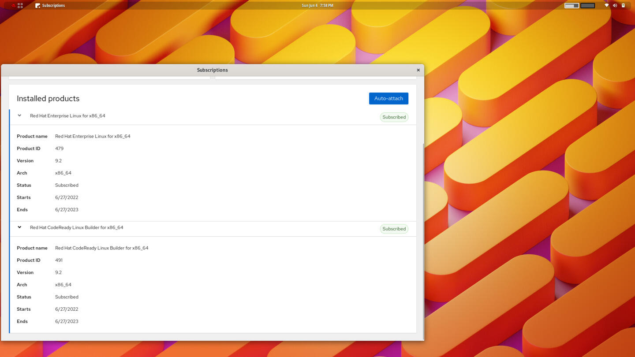Open the Subscriptions app menu in top bar
Image resolution: width=635 pixels, height=357 pixels.
(x=50, y=5)
